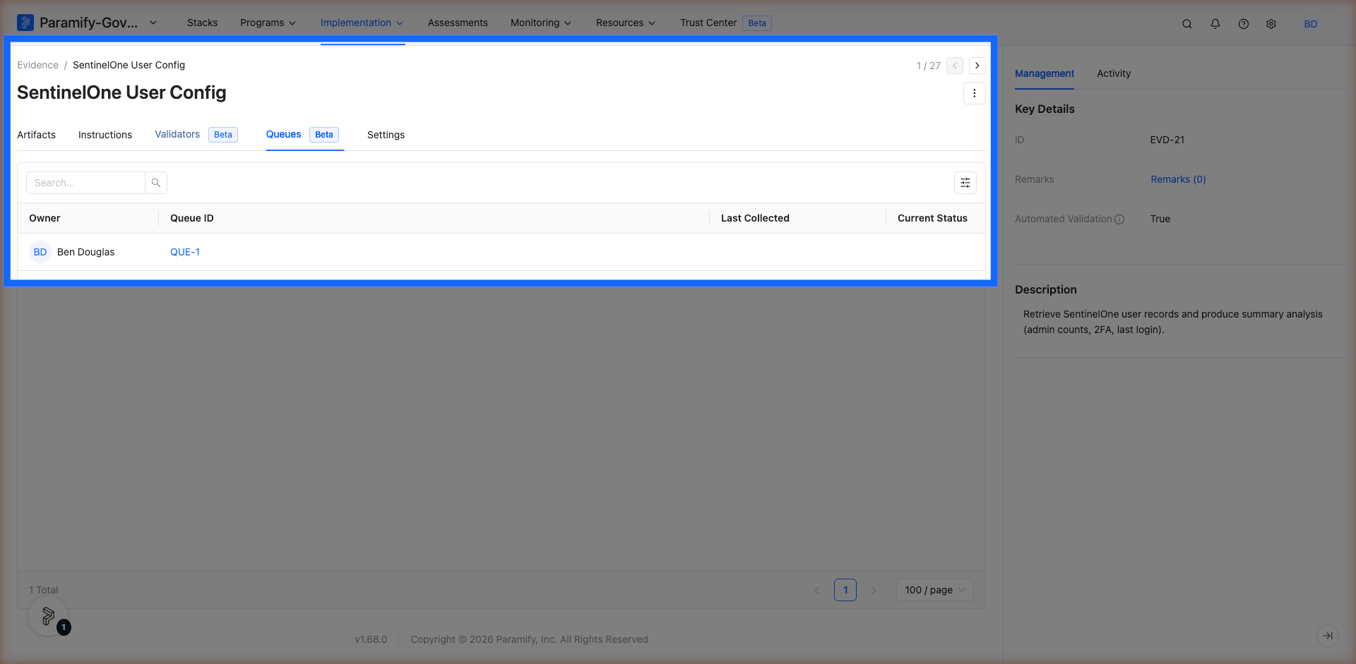Viewport: 1356px width, 664px height.
Task: Open notifications bell icon
Action: pyautogui.click(x=1215, y=24)
